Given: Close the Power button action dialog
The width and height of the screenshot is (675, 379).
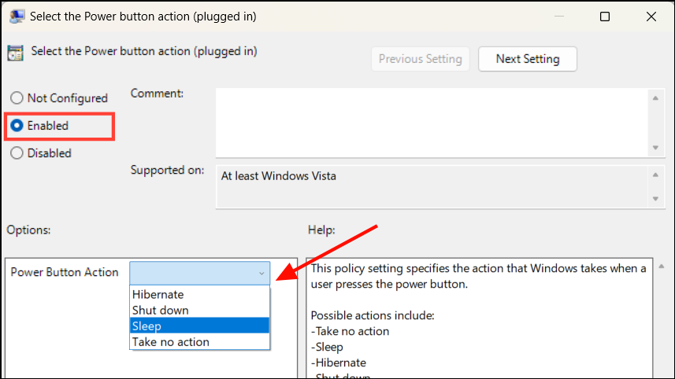Looking at the screenshot, I should [x=651, y=16].
